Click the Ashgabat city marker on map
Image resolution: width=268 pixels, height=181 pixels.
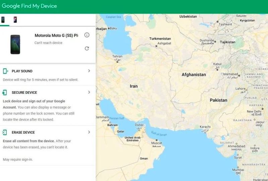(156, 46)
